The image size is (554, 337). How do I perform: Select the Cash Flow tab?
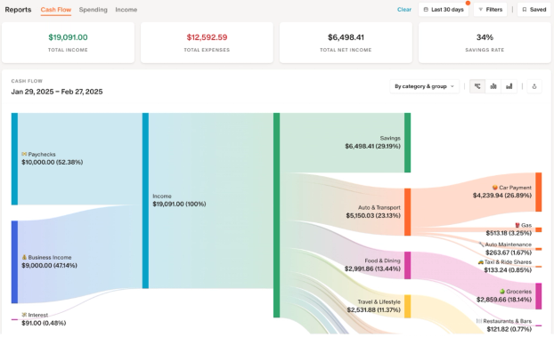56,10
